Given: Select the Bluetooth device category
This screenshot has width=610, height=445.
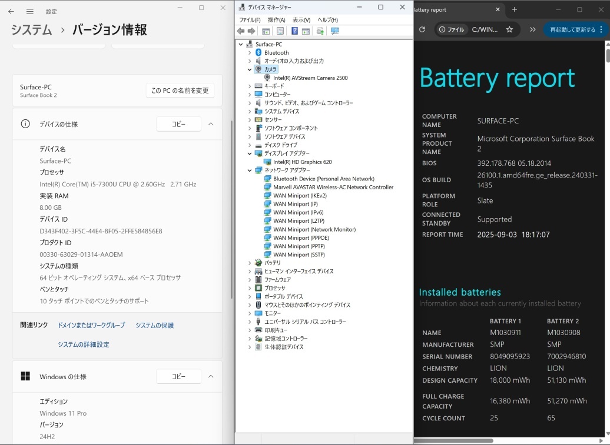Looking at the screenshot, I should (276, 52).
